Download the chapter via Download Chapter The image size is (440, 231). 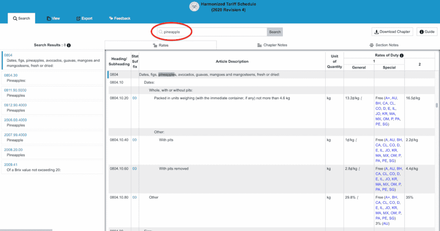pos(392,32)
